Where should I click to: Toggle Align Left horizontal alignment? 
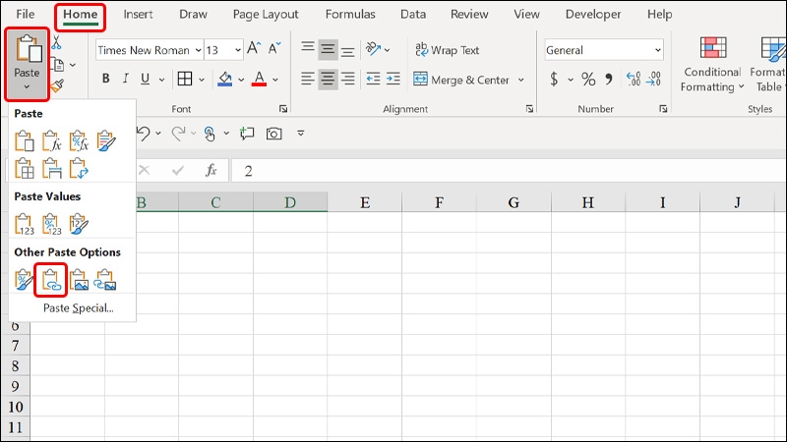pos(308,79)
